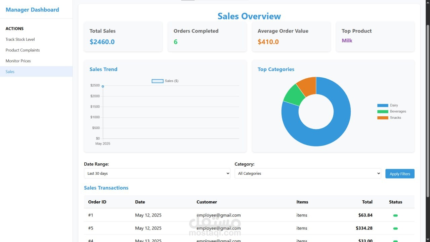Open the Category dropdown
The width and height of the screenshot is (430, 242).
coord(308,173)
